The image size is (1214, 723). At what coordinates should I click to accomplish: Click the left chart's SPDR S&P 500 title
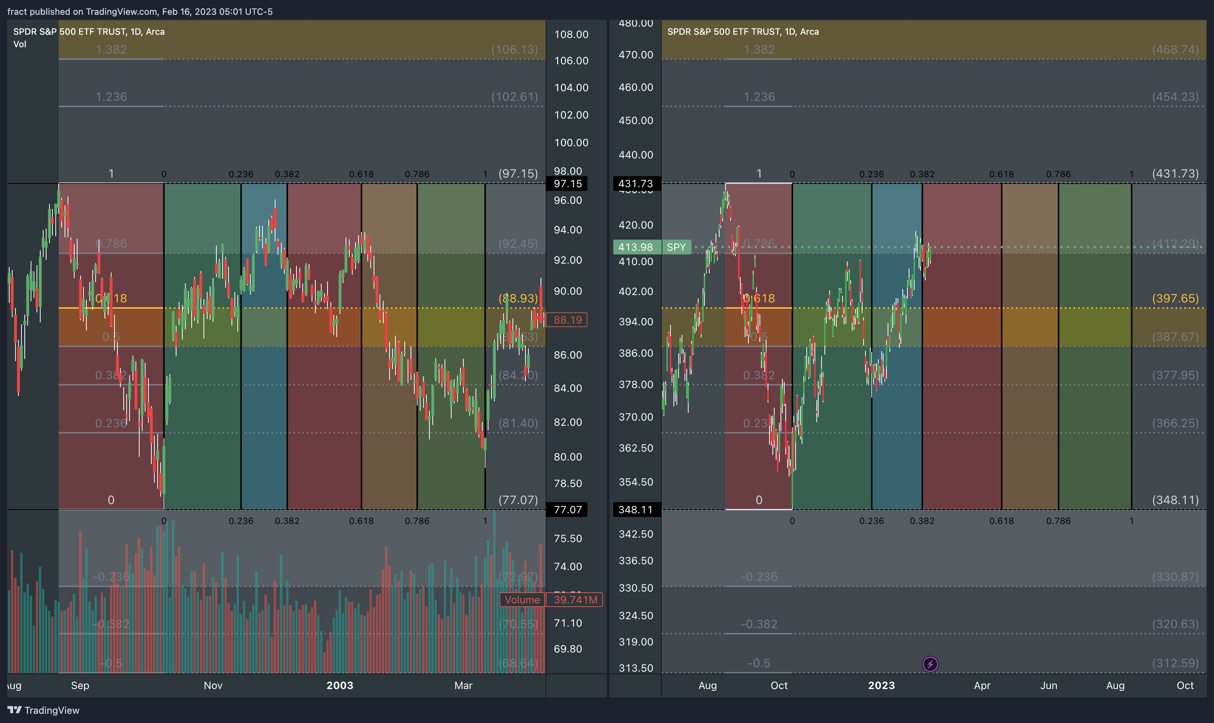point(89,32)
